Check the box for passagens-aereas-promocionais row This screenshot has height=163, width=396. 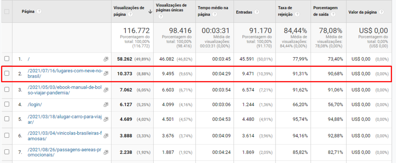[7, 152]
